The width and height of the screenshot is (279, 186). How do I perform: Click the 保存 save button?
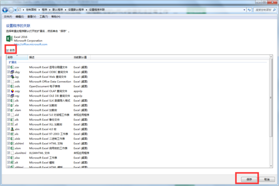pyautogui.click(x=249, y=179)
